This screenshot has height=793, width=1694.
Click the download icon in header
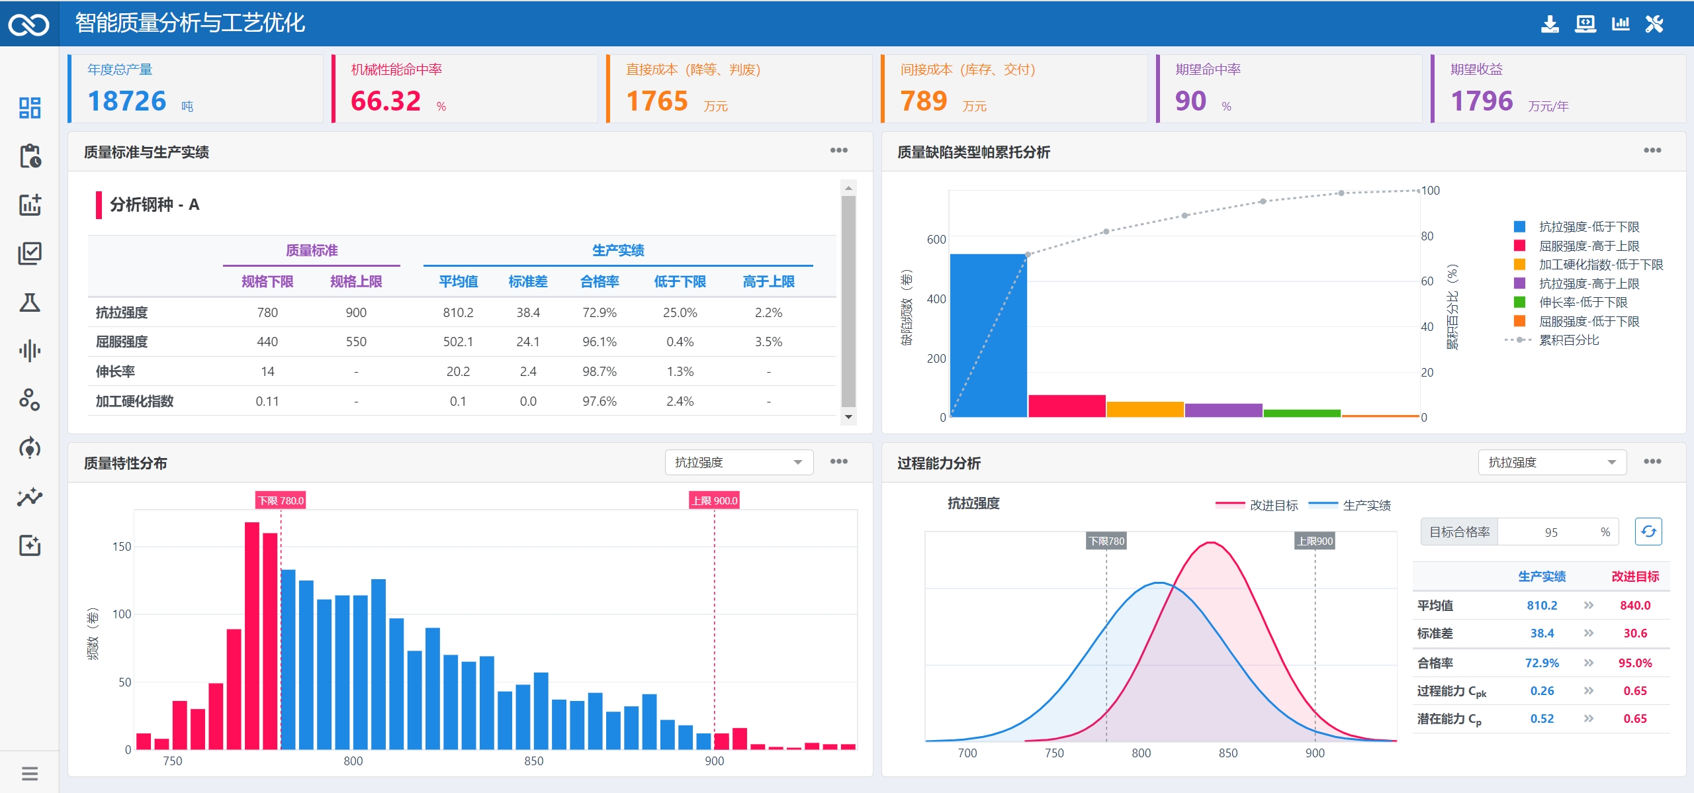pyautogui.click(x=1550, y=24)
